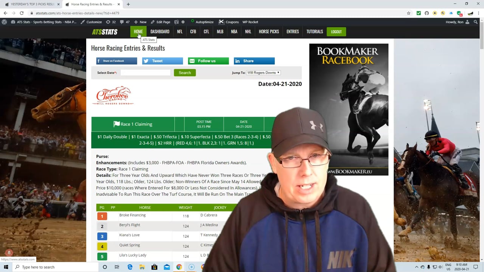Image resolution: width=484 pixels, height=272 pixels.
Task: Open the New content menu
Action: point(140,22)
